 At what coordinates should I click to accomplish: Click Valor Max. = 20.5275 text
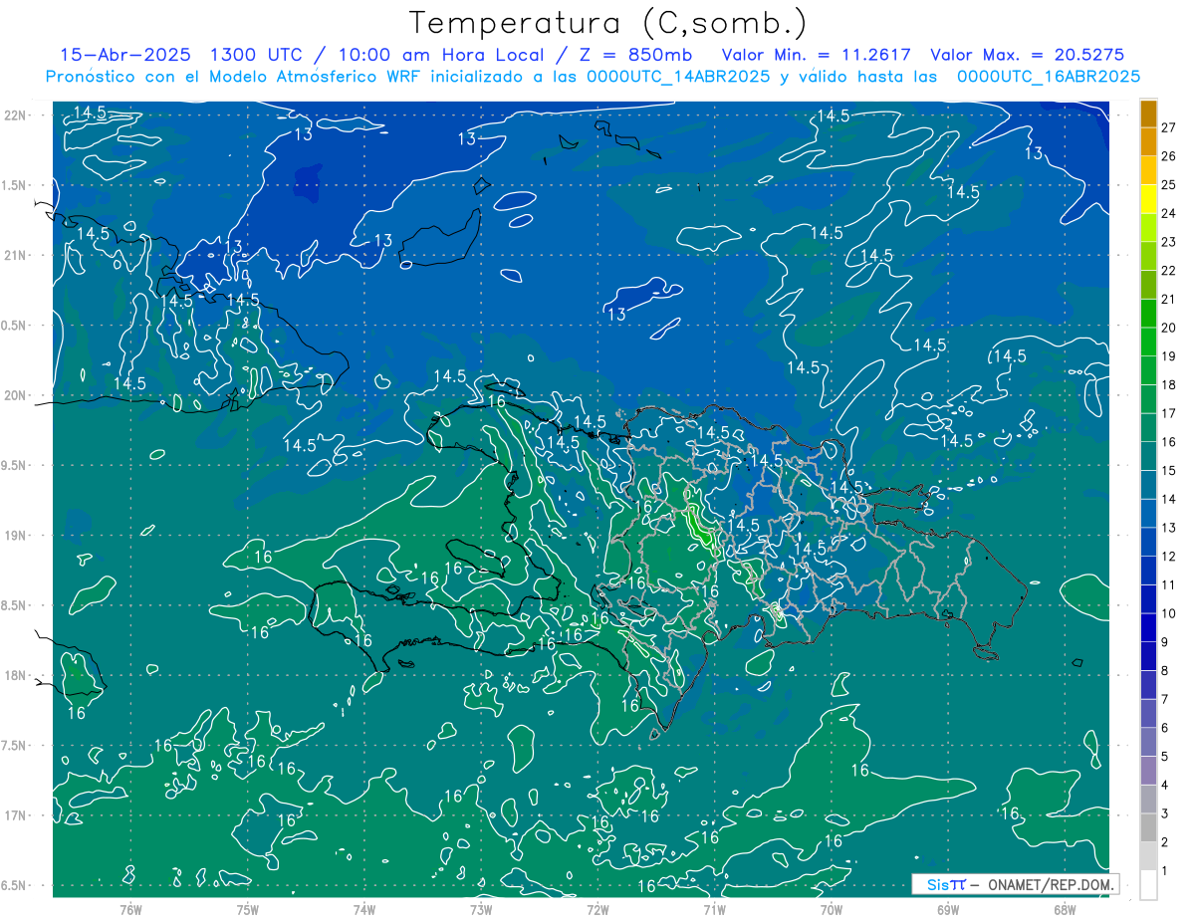click(x=1028, y=55)
